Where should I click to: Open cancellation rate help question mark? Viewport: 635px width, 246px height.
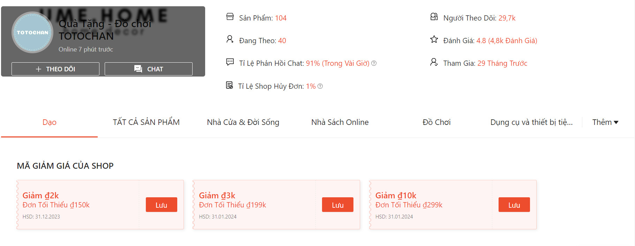(320, 86)
